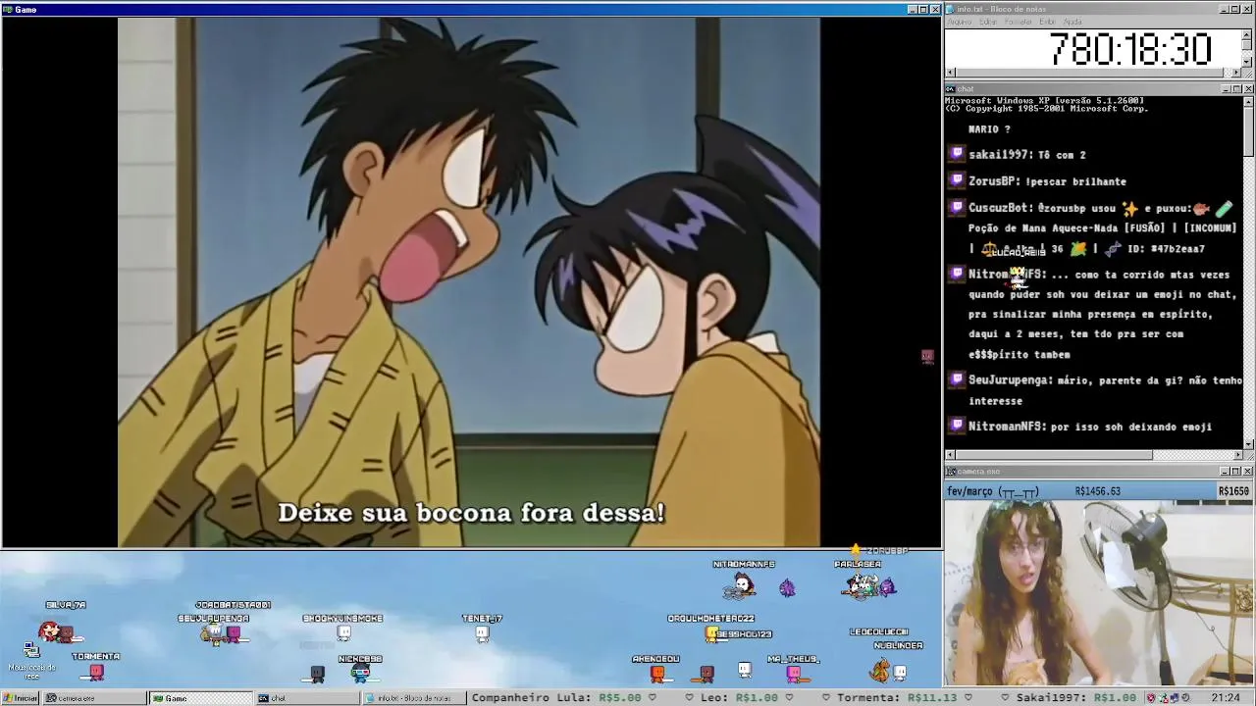Click the chat horizontal scrollbar thumb
Viewport: 1256px width, 706px height.
1054,455
